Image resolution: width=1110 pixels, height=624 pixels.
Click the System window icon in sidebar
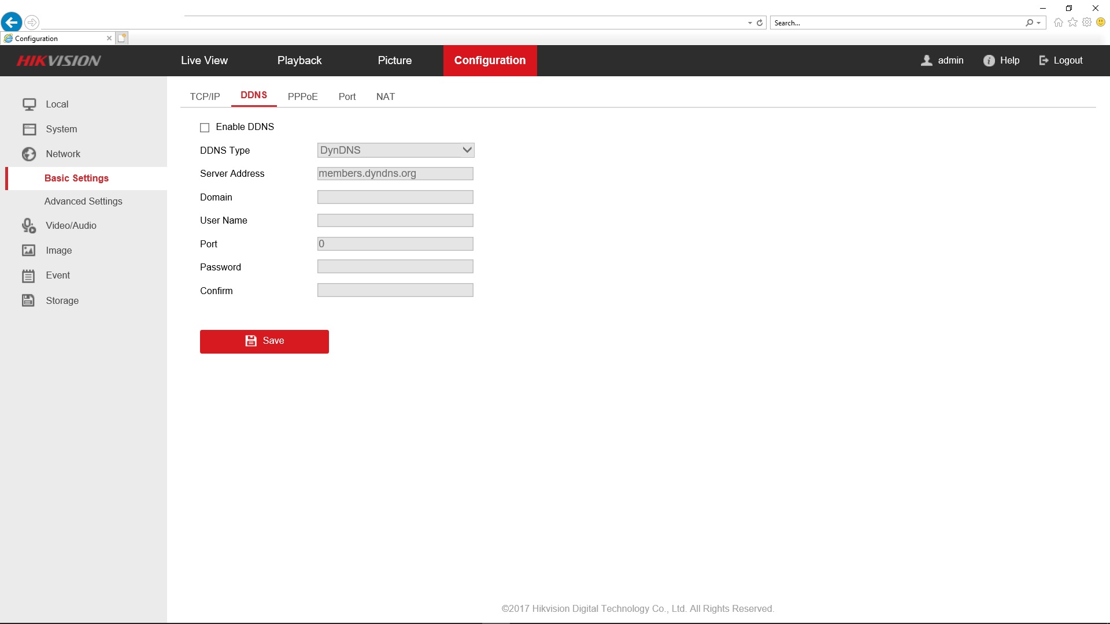(29, 129)
